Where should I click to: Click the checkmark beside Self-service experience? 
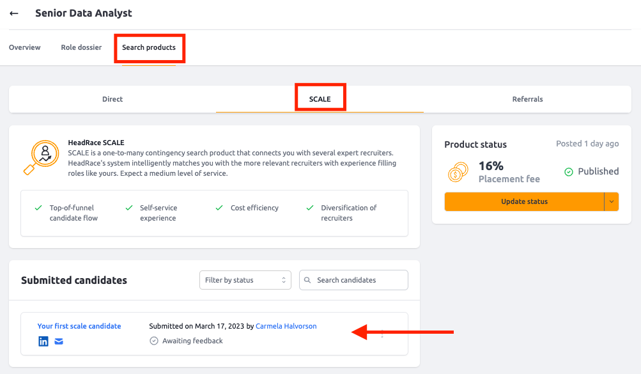point(129,208)
